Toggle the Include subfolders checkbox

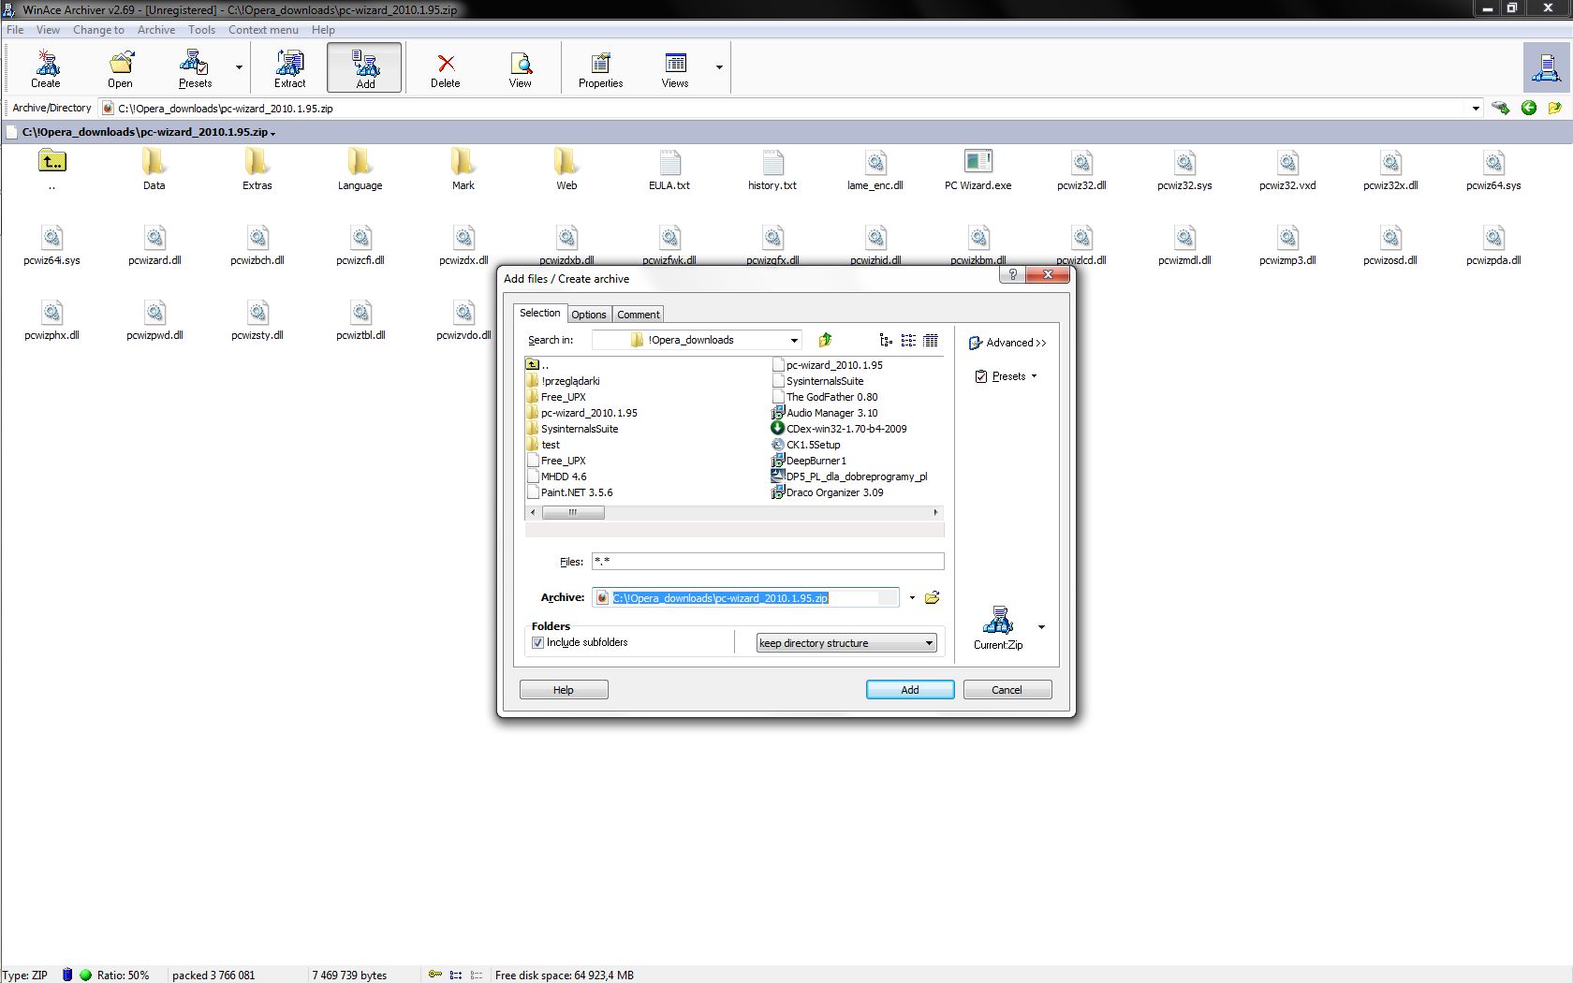[x=537, y=642]
